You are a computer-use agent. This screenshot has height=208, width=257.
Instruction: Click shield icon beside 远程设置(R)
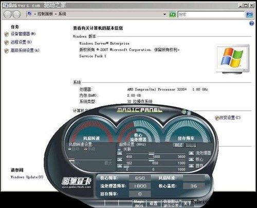[7, 43]
